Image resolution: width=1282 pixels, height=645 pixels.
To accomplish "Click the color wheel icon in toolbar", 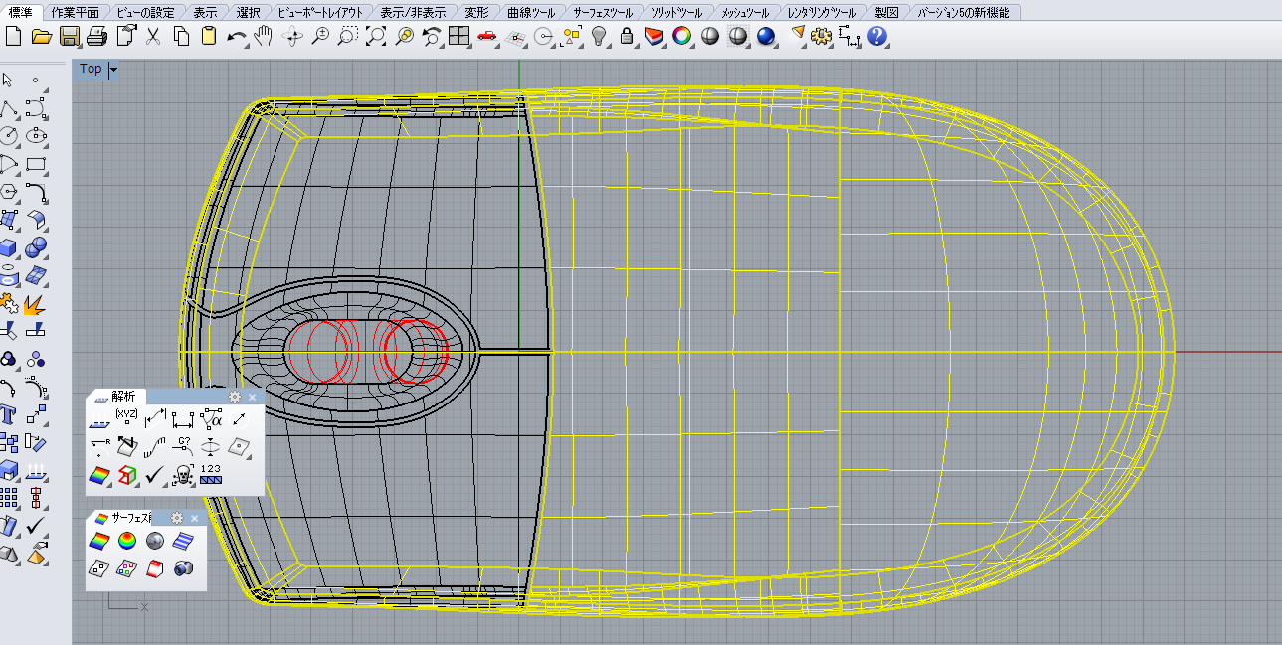I will pos(681,37).
